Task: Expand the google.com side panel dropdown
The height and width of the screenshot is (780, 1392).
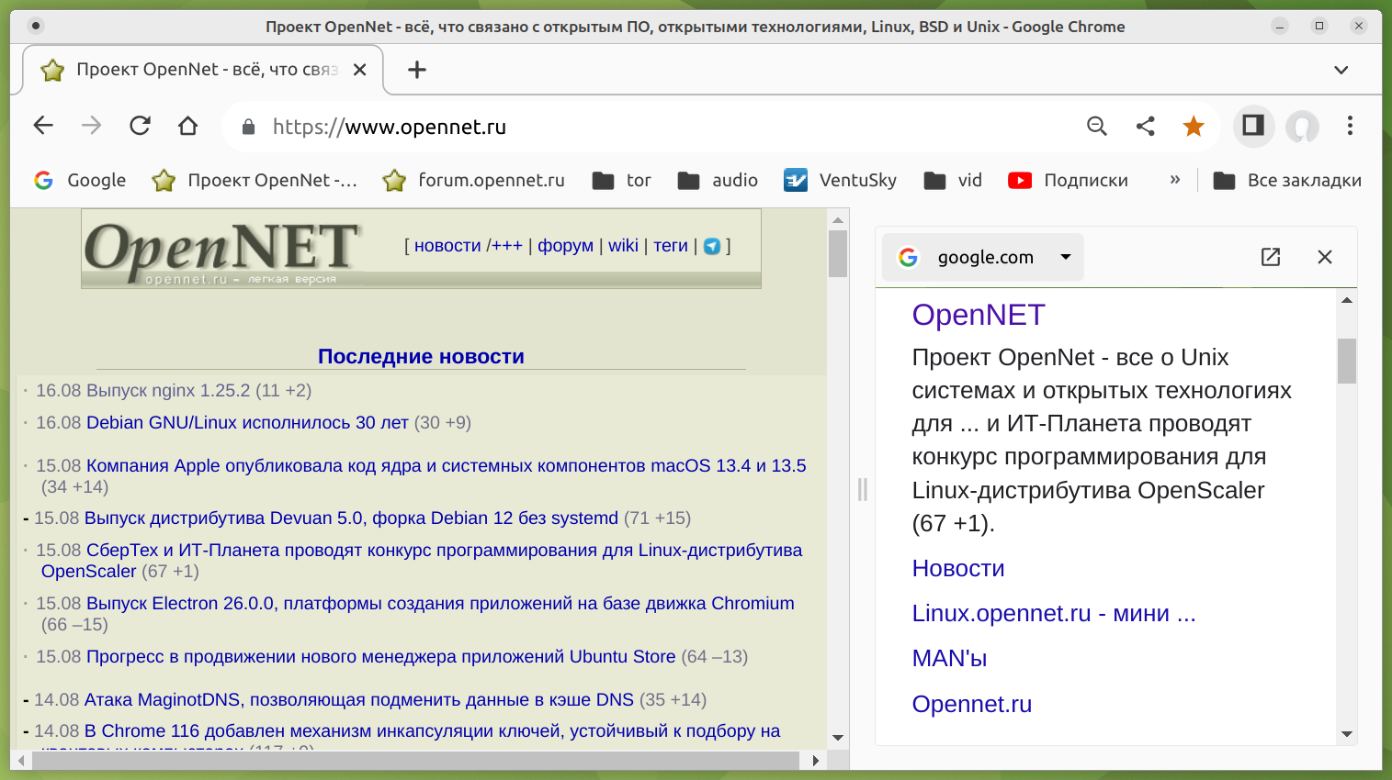Action: [1066, 257]
